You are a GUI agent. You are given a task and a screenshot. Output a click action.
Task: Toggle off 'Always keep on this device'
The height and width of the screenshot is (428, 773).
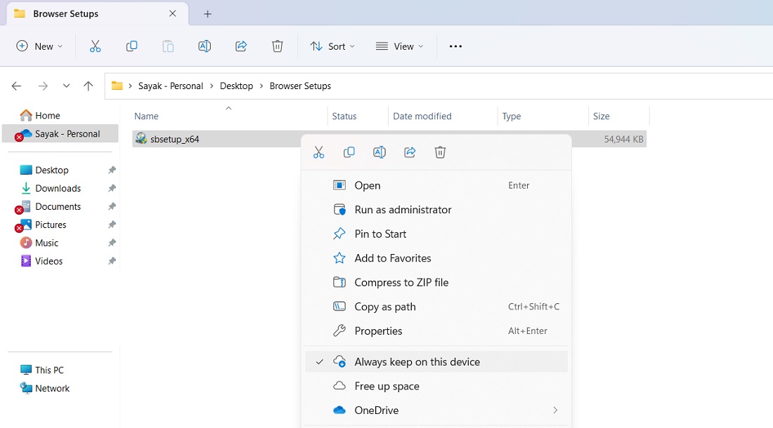click(417, 361)
